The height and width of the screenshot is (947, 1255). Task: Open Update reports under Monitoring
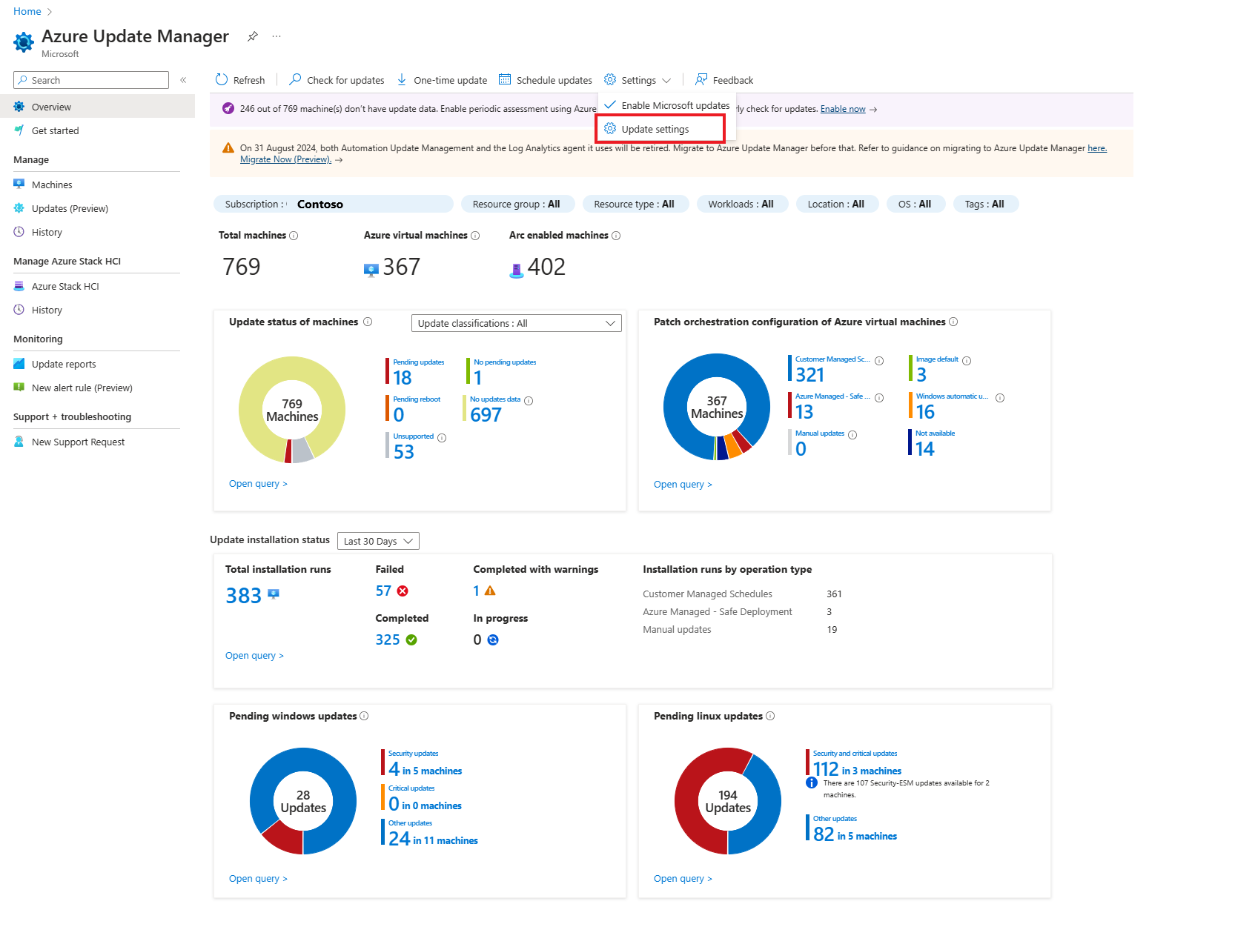point(63,363)
